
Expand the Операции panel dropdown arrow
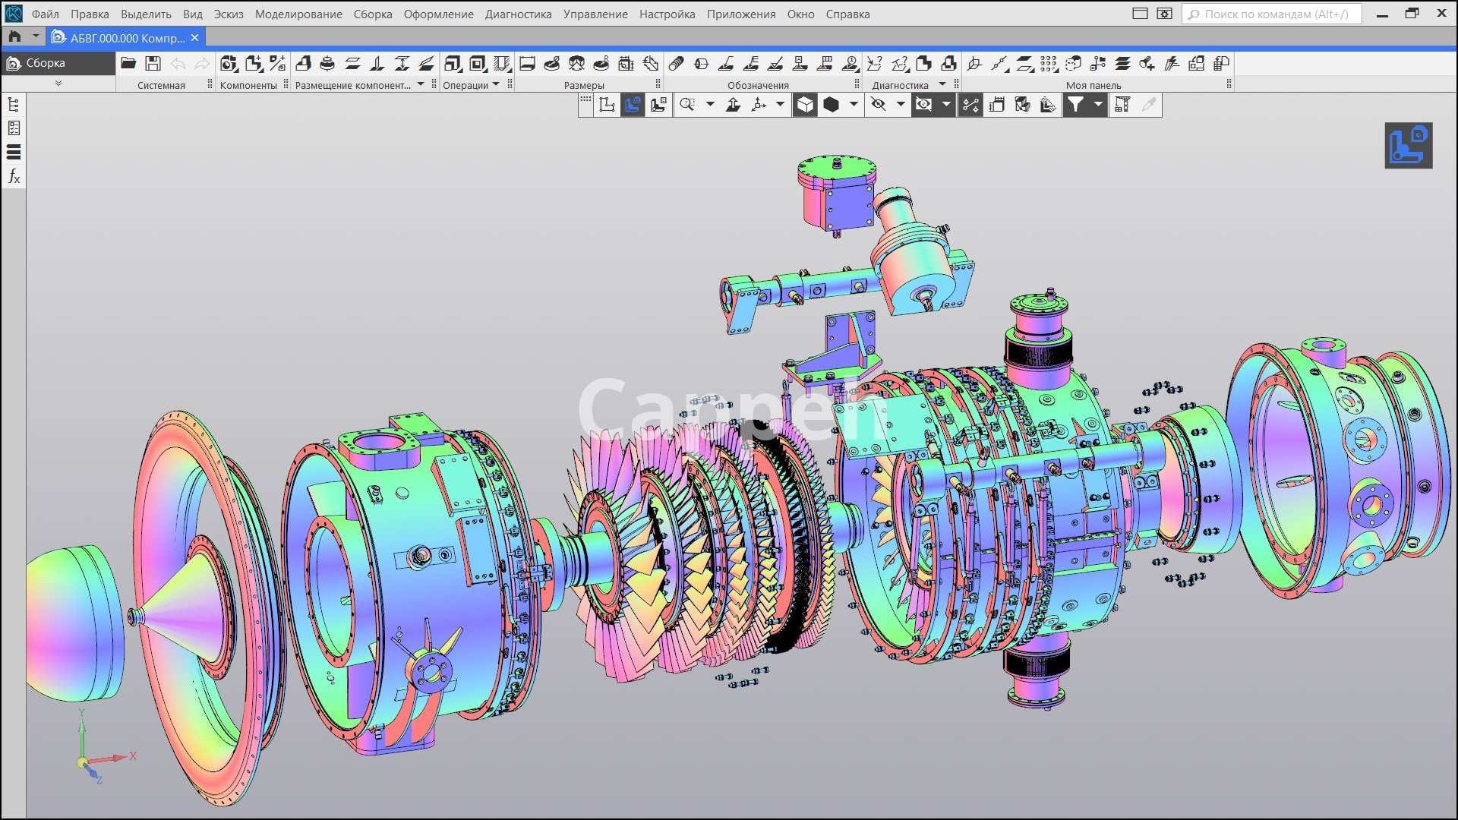click(496, 84)
